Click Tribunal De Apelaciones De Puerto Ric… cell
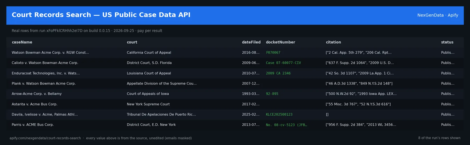The height and width of the screenshot is (145, 470). (161, 114)
